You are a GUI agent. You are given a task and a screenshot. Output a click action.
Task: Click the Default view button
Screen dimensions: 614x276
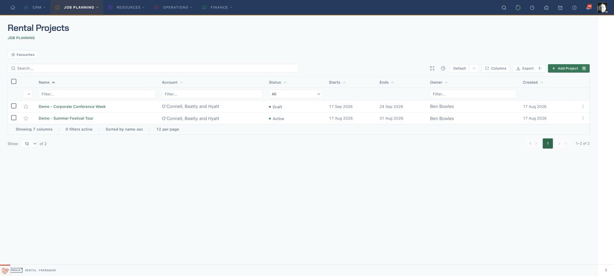tap(459, 68)
